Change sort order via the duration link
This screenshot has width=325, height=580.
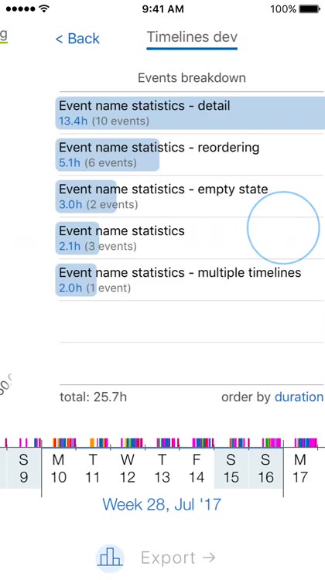299,397
